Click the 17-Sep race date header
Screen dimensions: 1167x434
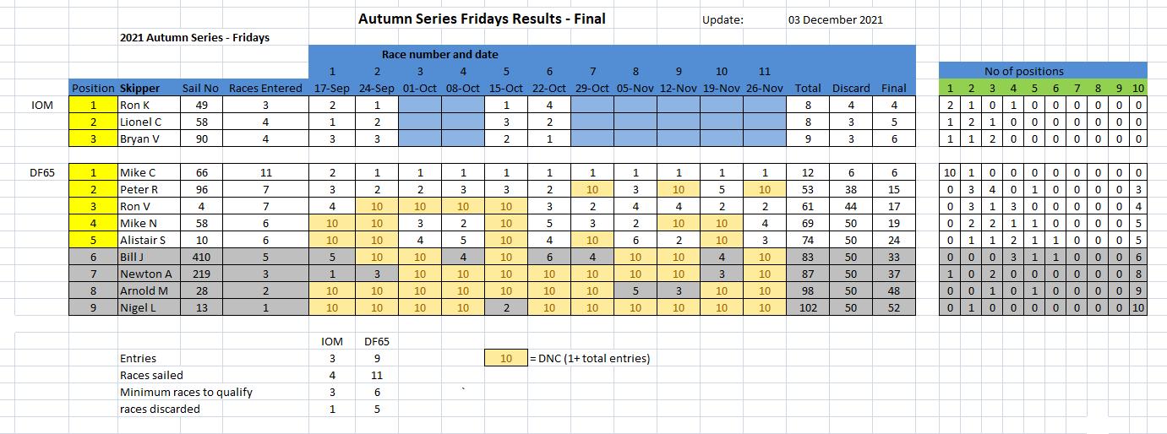tap(331, 88)
